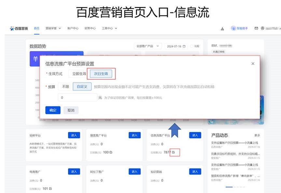Viewport: 281px width, 193px height.
Task: Click the 数据趋势 heading
Action: click(38, 46)
